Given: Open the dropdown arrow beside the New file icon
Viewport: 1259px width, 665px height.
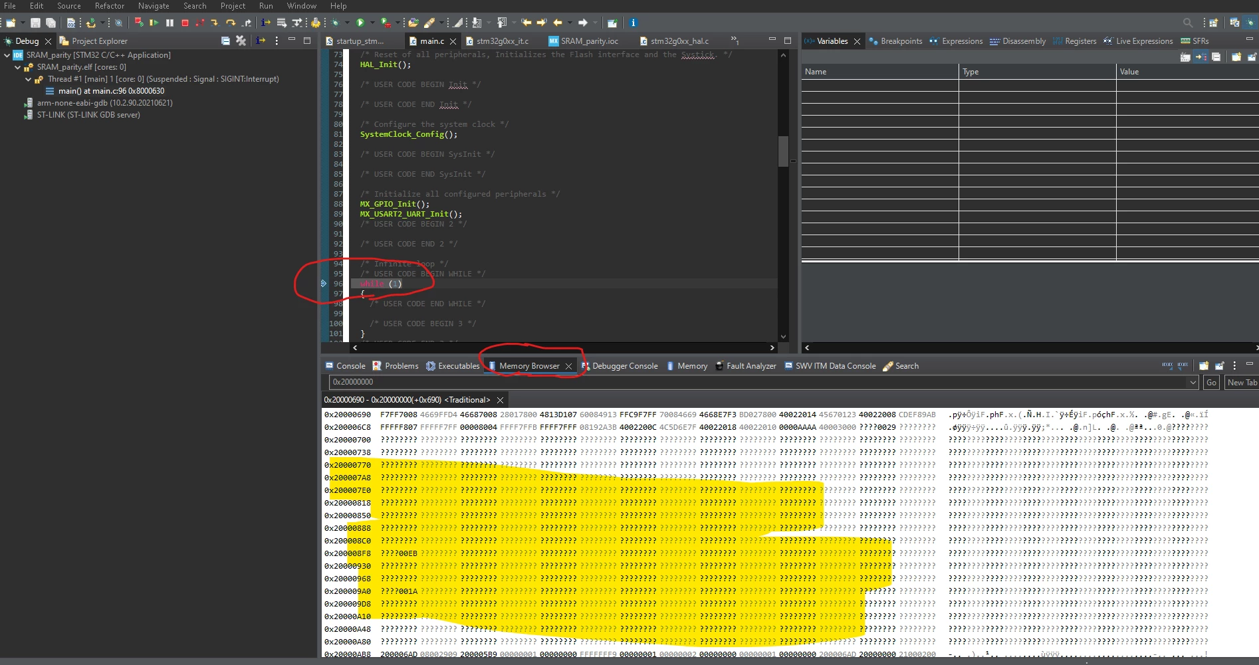Looking at the screenshot, I should tap(22, 23).
